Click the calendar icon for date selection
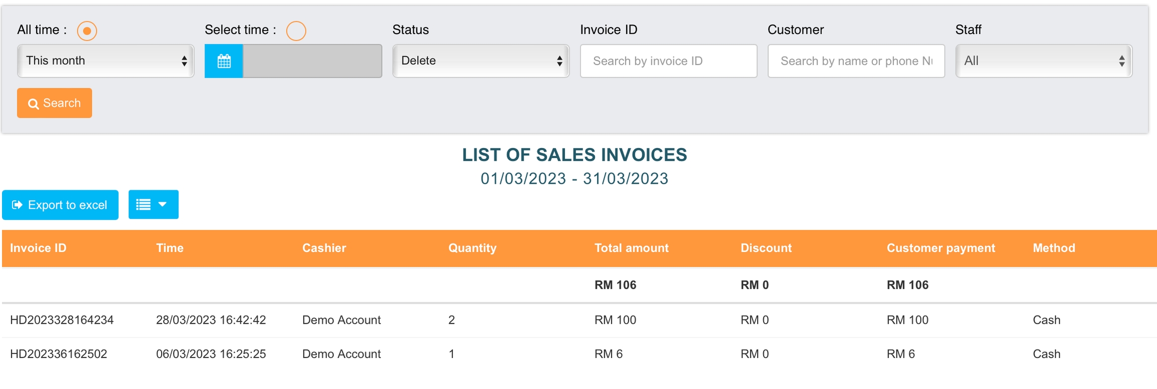 coord(223,61)
